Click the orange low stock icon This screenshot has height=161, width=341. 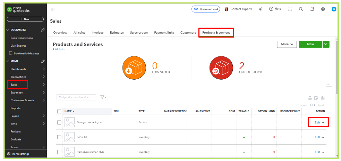point(134,68)
